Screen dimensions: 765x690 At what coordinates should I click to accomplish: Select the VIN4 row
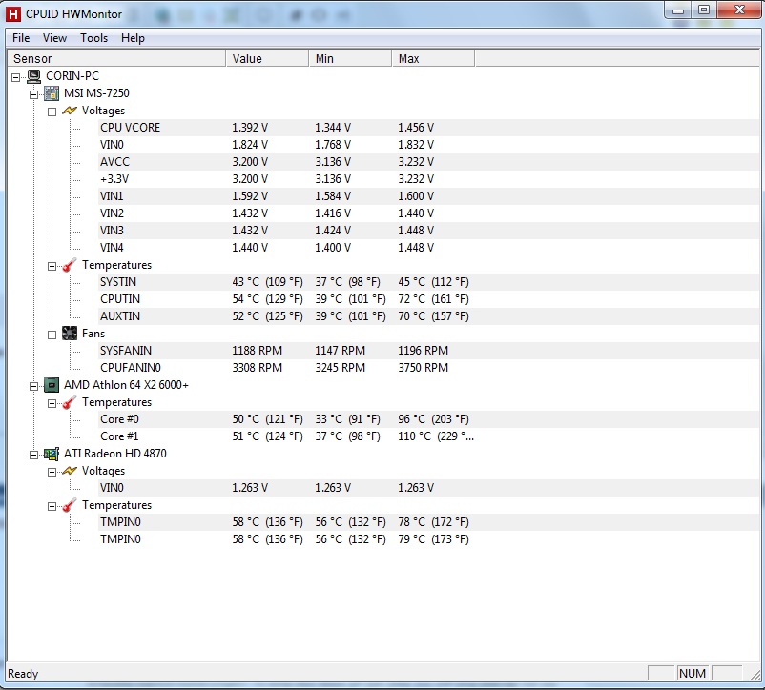click(x=429, y=248)
